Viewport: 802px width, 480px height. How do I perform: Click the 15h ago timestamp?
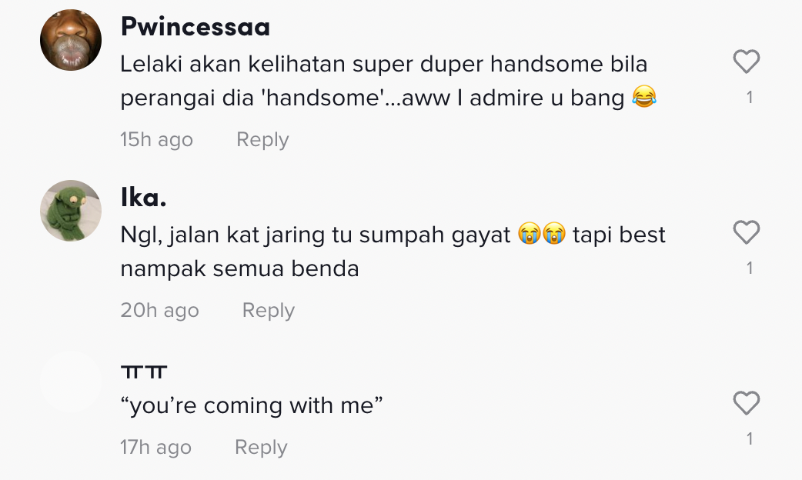pyautogui.click(x=156, y=139)
